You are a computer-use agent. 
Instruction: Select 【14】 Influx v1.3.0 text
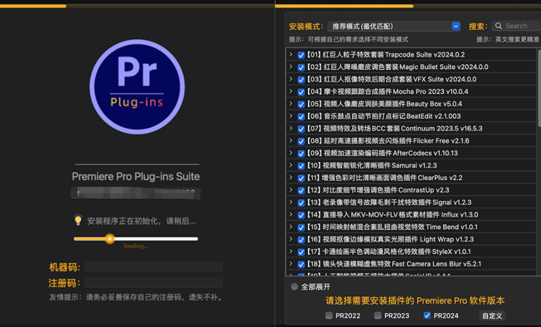[x=392, y=214]
